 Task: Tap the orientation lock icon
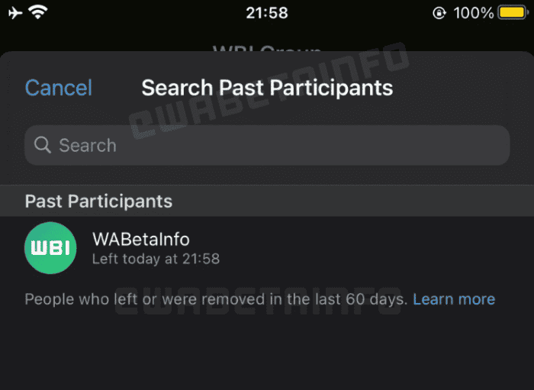click(439, 13)
